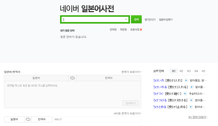This screenshot has height=126, width=218.
Task: Swap languages in the translator box header
Action: coord(72,78)
